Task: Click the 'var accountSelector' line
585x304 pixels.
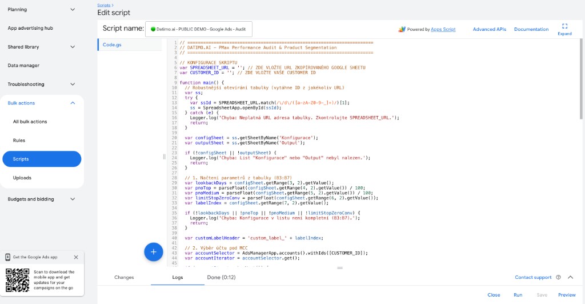Action: pos(276,253)
